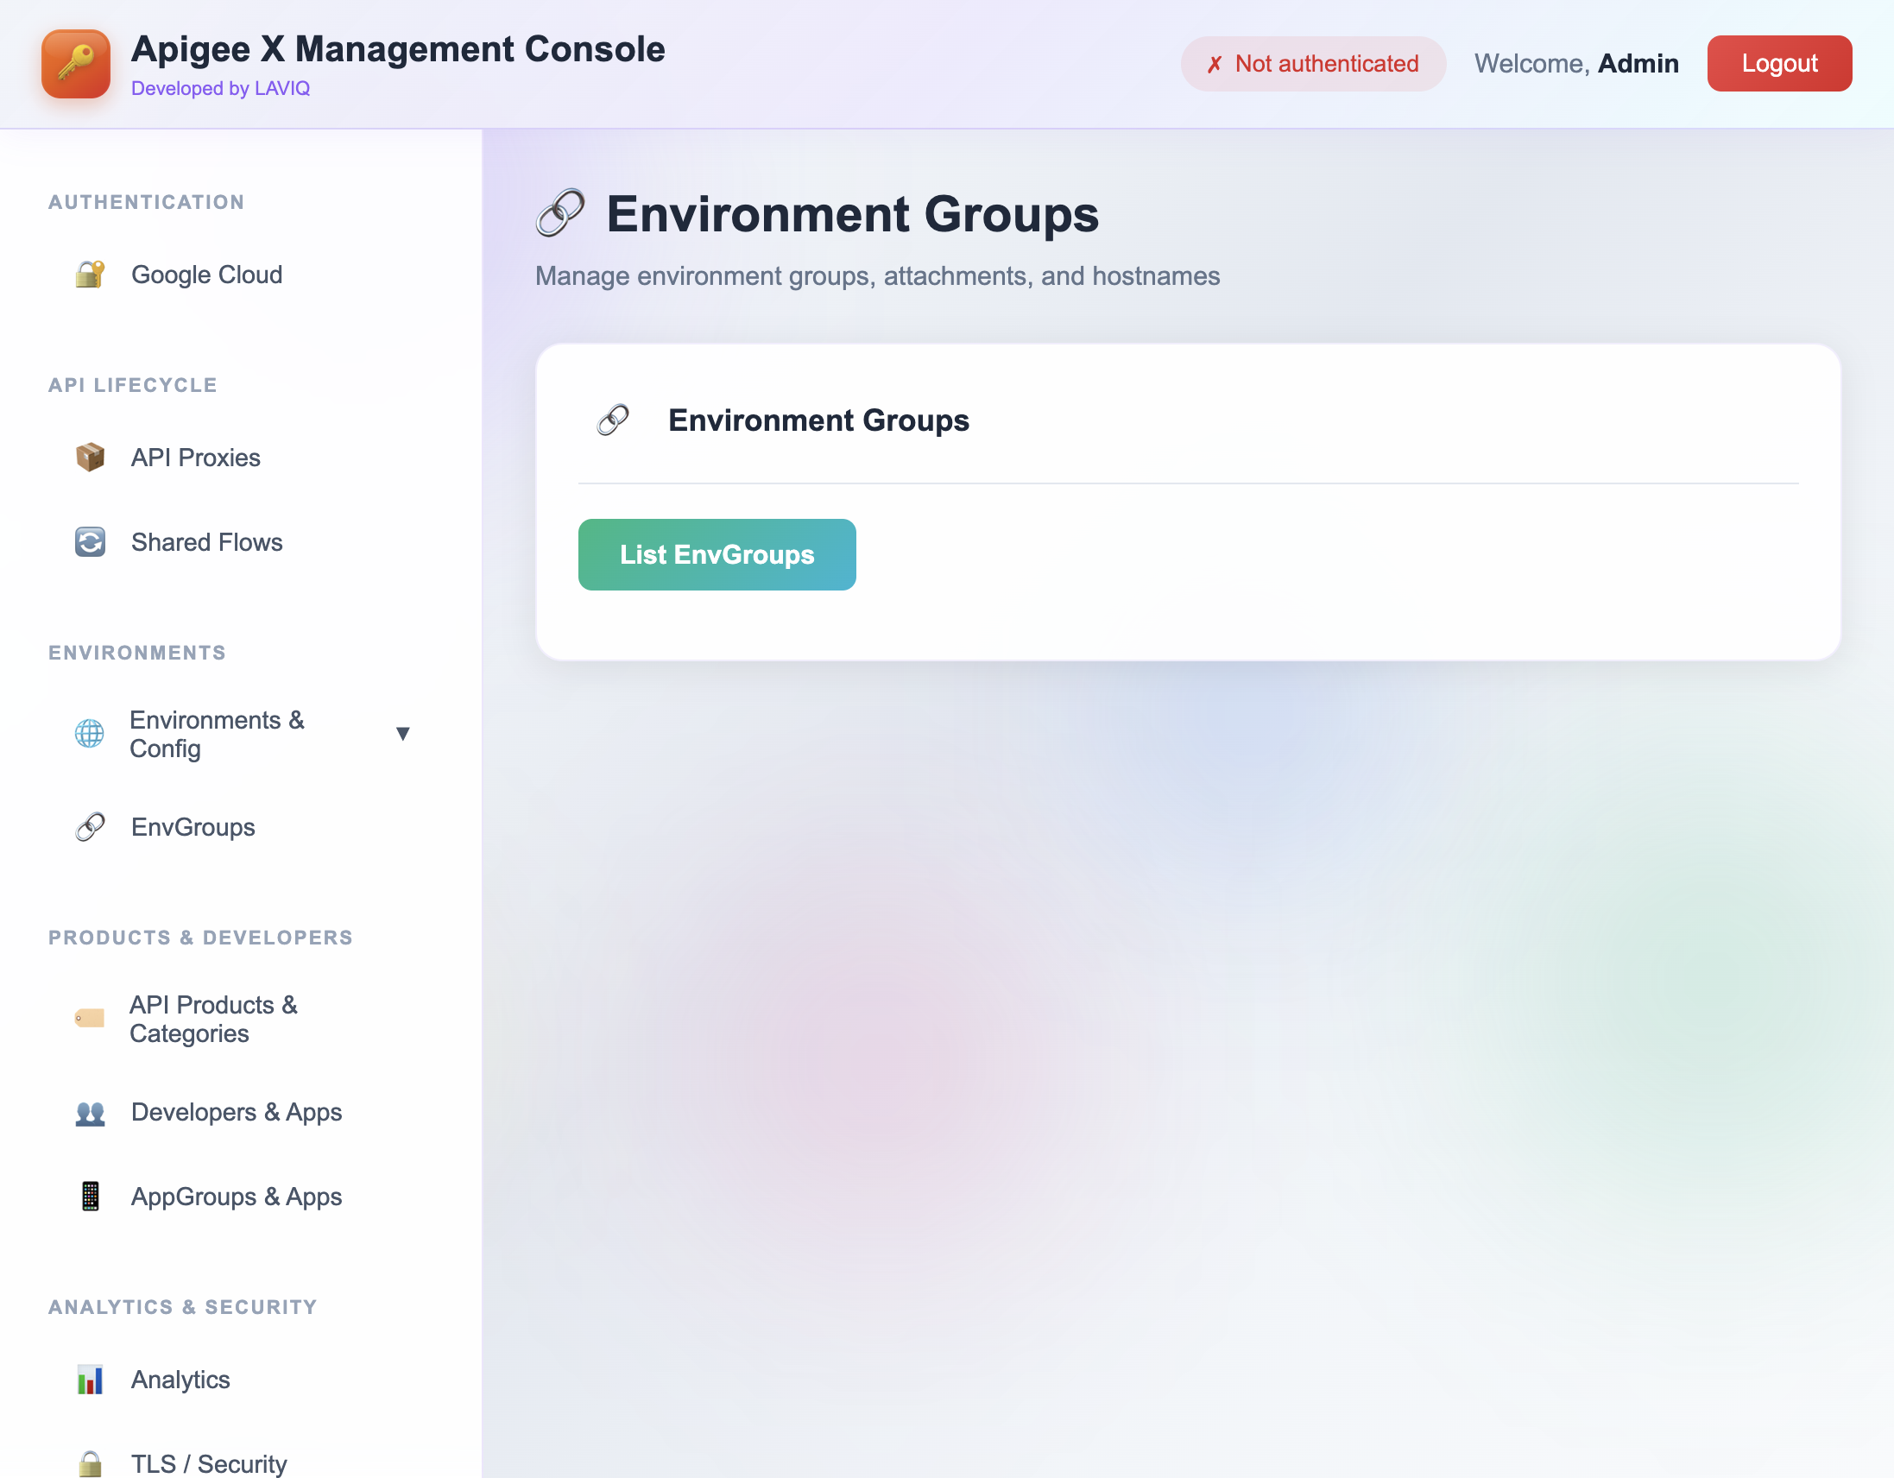Expand the Environments & Config dropdown arrow
Viewport: 1894px width, 1478px height.
click(404, 734)
